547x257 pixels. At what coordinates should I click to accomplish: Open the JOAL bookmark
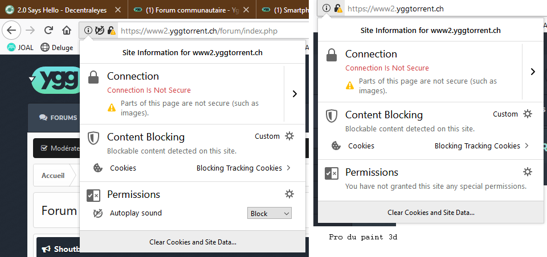[22, 47]
